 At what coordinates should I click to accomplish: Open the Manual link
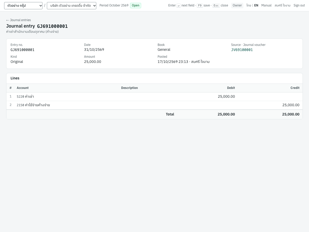point(266,5)
